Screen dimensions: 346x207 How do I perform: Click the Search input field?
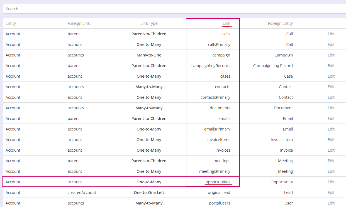[x=173, y=9]
